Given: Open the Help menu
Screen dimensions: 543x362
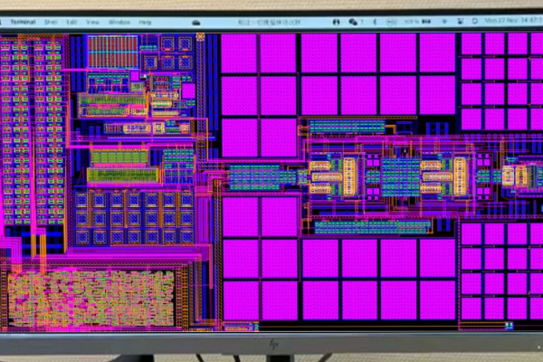Looking at the screenshot, I should pyautogui.click(x=145, y=22).
